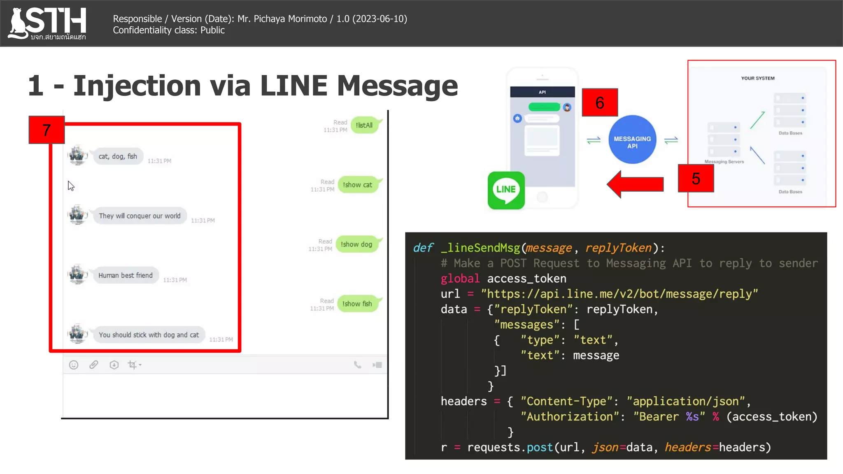The width and height of the screenshot is (843, 474).
Task: Click the 'cat, dog, fish' reply bubble
Action: pyautogui.click(x=118, y=156)
